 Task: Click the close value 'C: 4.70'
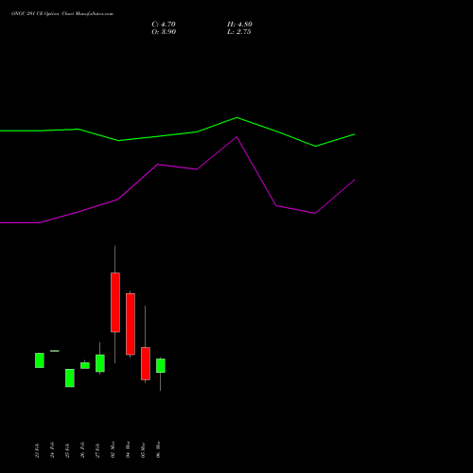(164, 25)
